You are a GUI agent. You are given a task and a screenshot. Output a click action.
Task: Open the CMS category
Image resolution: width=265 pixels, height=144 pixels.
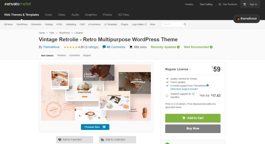tap(82, 24)
